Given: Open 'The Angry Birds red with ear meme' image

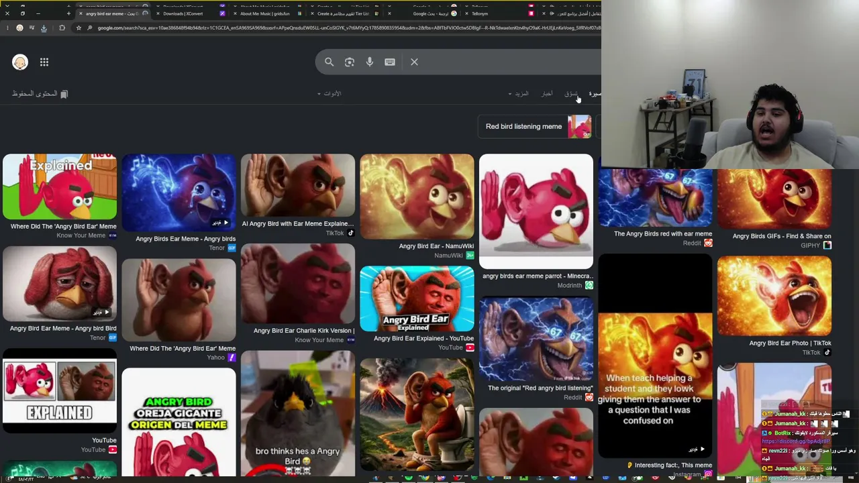Looking at the screenshot, I should pos(655,199).
